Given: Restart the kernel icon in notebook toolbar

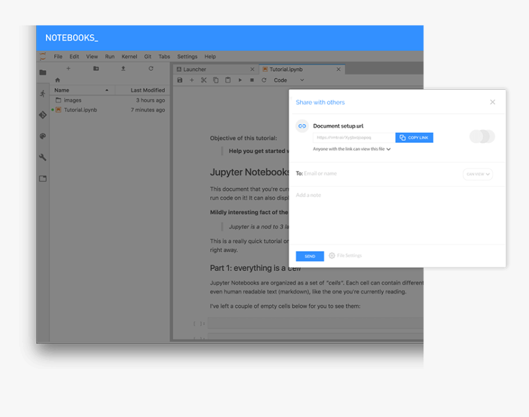Looking at the screenshot, I should coord(264,80).
